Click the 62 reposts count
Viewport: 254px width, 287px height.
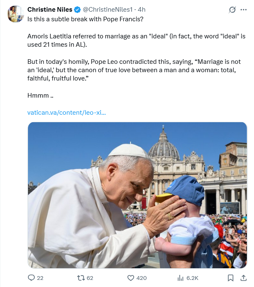(x=90, y=278)
